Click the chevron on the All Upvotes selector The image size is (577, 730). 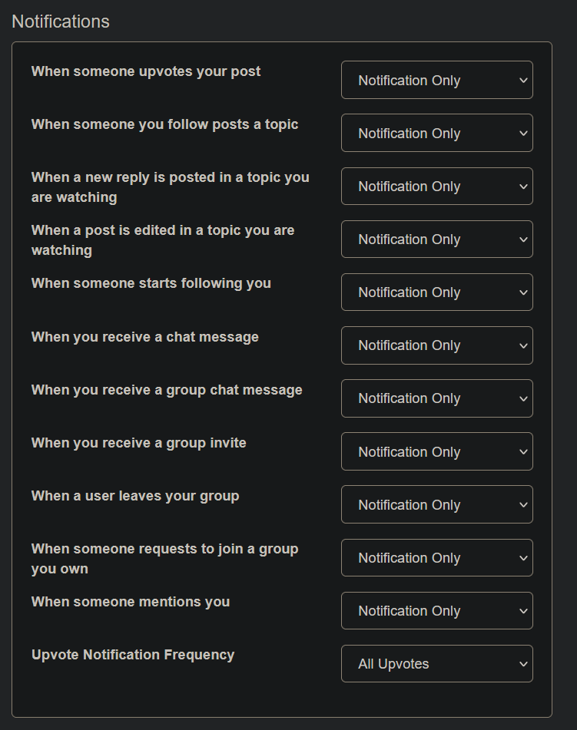click(x=523, y=663)
